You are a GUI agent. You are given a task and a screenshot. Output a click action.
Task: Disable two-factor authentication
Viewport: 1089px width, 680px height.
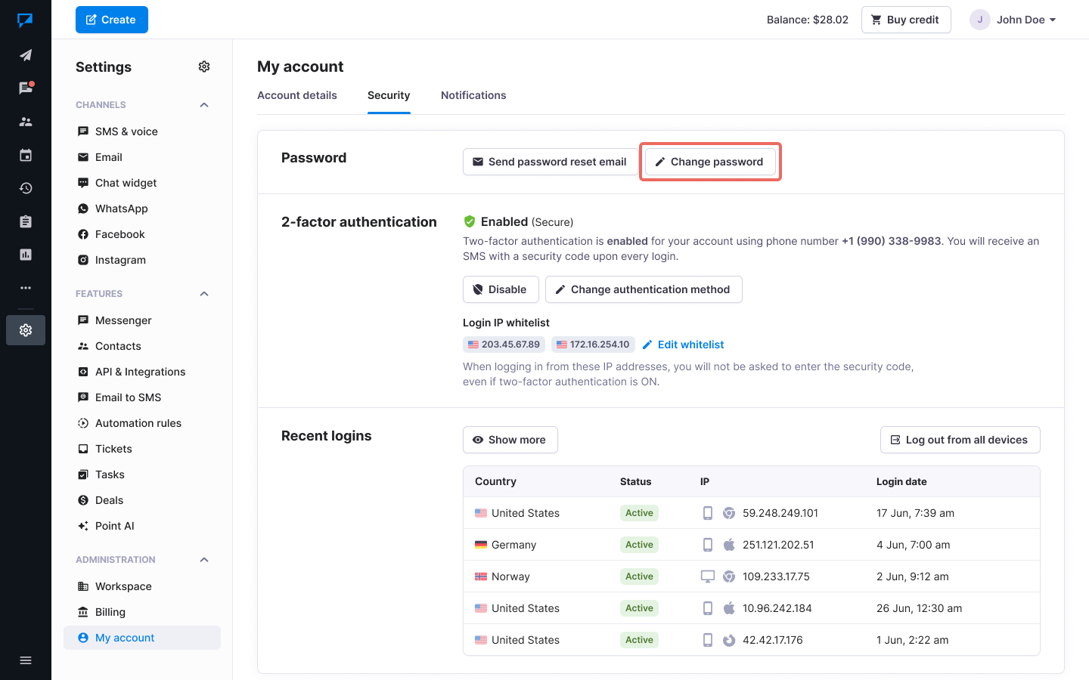[500, 289]
